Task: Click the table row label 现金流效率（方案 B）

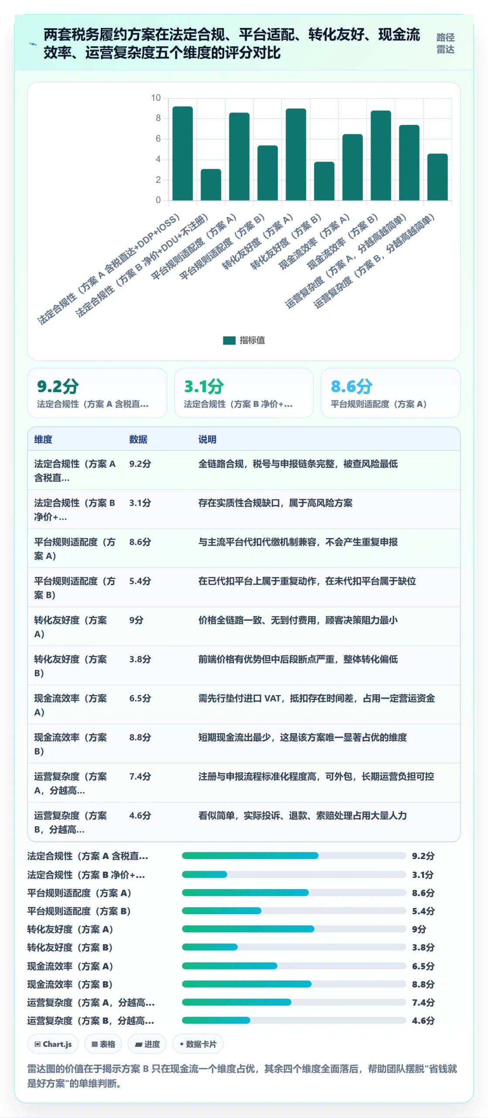Action: pos(71,745)
